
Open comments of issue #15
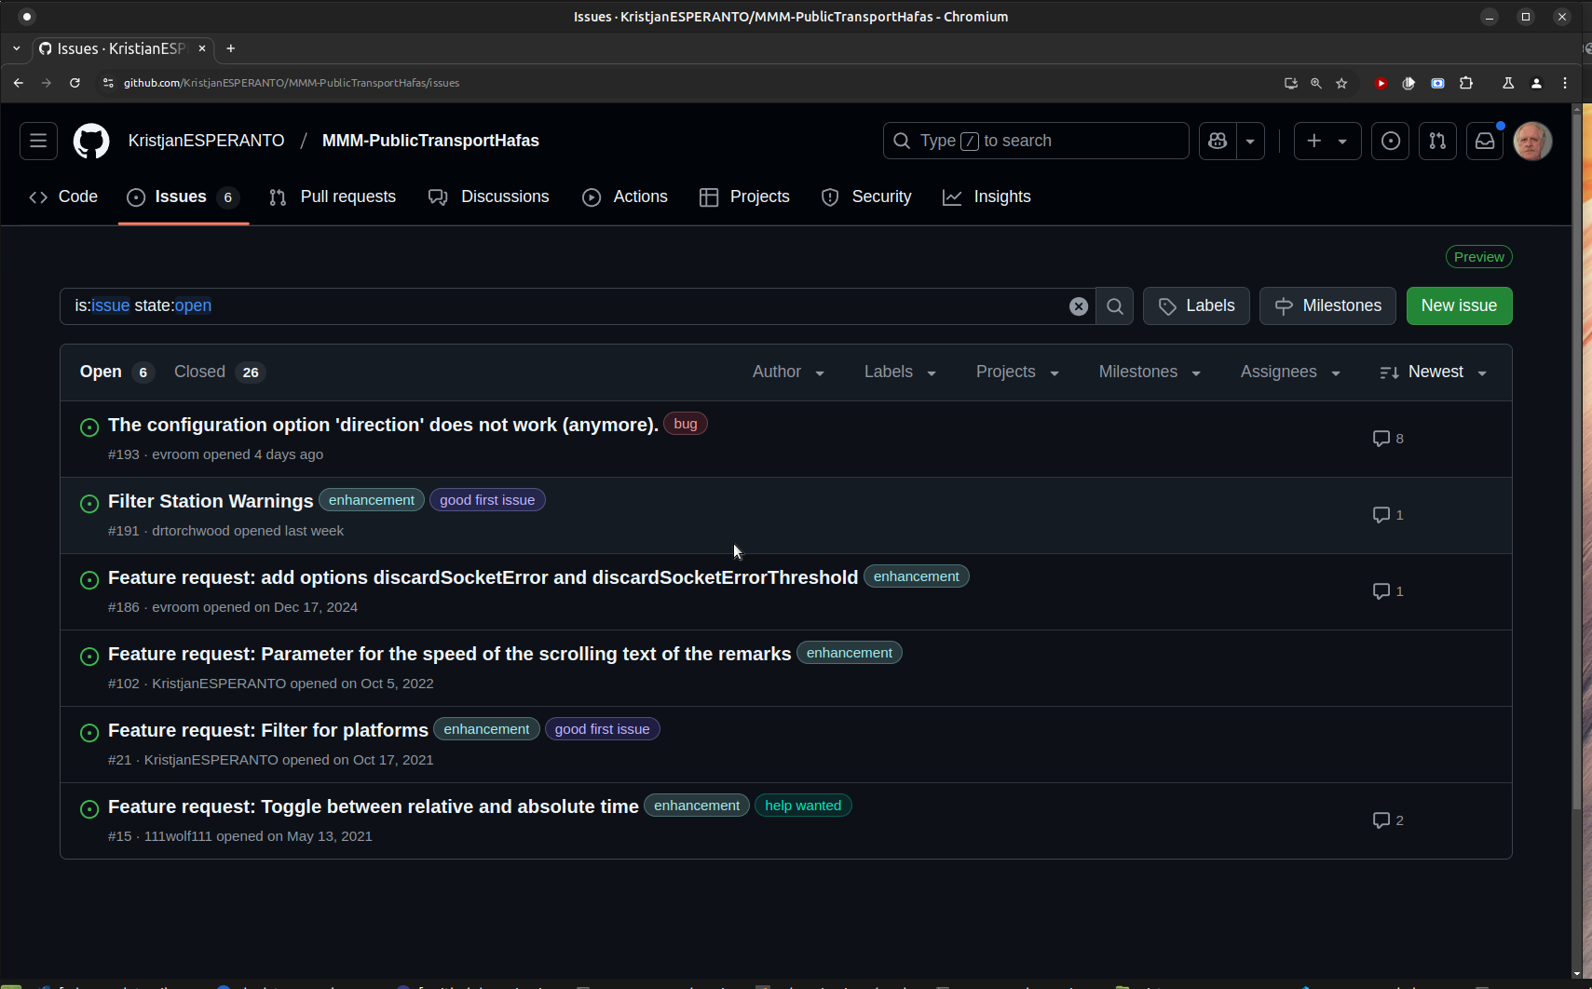coord(1388,820)
